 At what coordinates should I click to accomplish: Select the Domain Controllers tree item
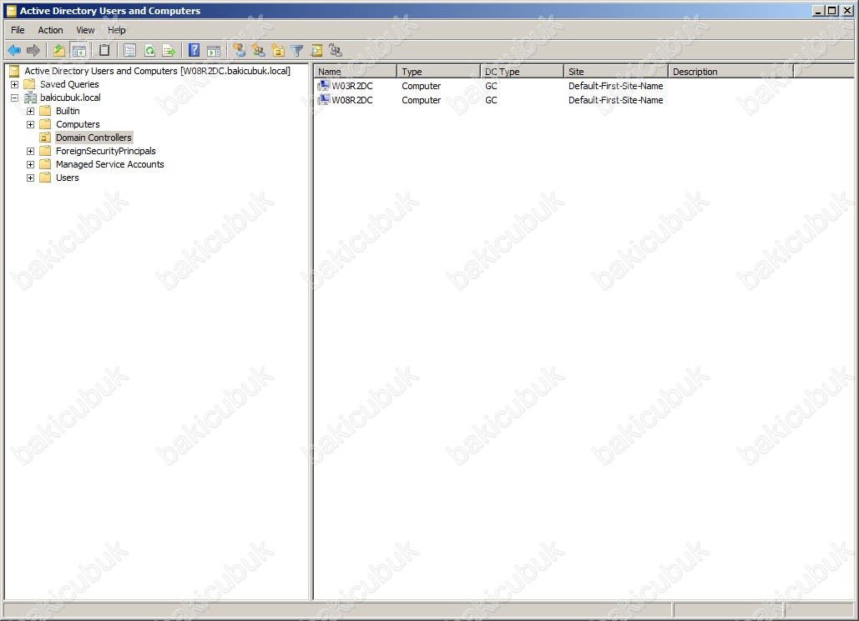pyautogui.click(x=93, y=138)
